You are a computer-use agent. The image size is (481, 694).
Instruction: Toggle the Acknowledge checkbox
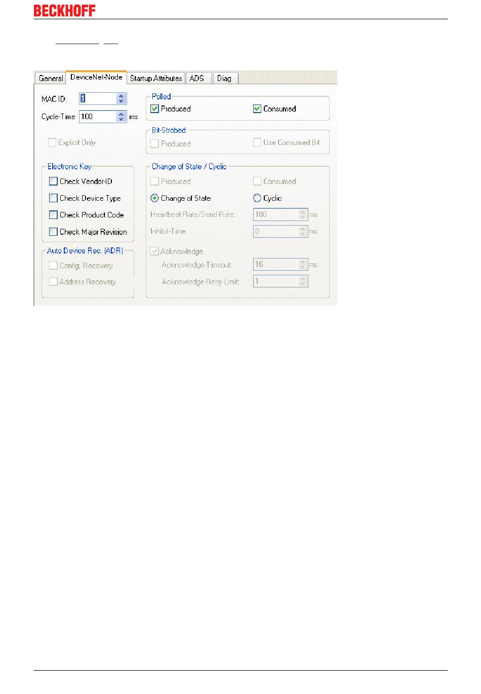(155, 251)
